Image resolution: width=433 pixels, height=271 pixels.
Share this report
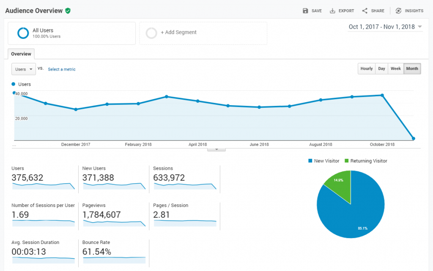click(x=373, y=11)
